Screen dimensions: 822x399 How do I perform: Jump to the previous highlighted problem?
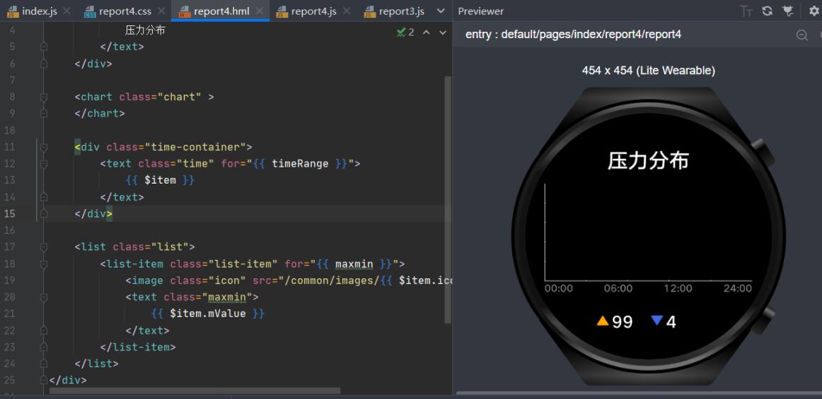(427, 32)
